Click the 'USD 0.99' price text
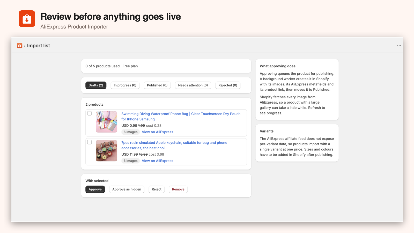414x233 pixels. (x=129, y=126)
